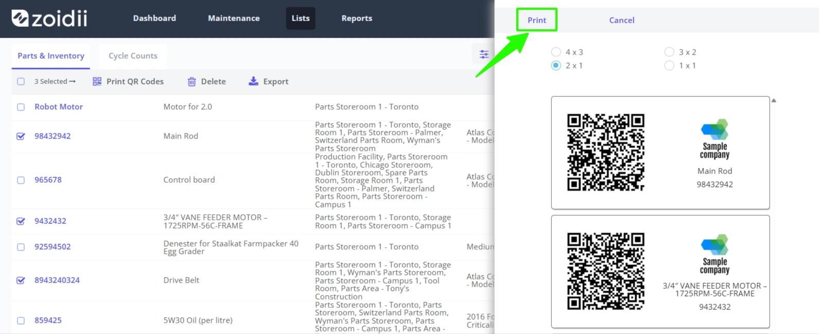The height and width of the screenshot is (334, 819).
Task: Click the Export download icon
Action: (253, 81)
